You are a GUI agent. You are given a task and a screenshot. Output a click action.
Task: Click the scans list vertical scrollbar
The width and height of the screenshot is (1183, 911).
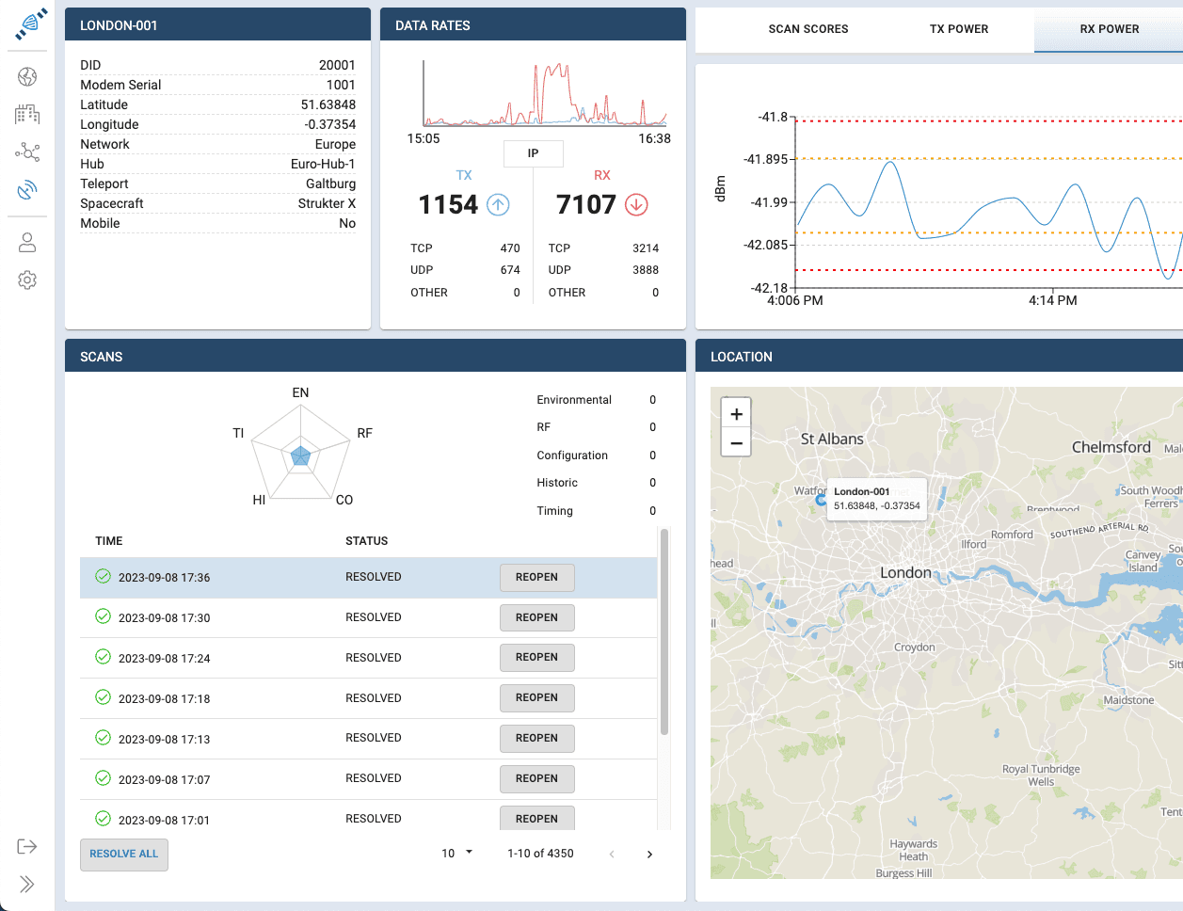(x=664, y=631)
